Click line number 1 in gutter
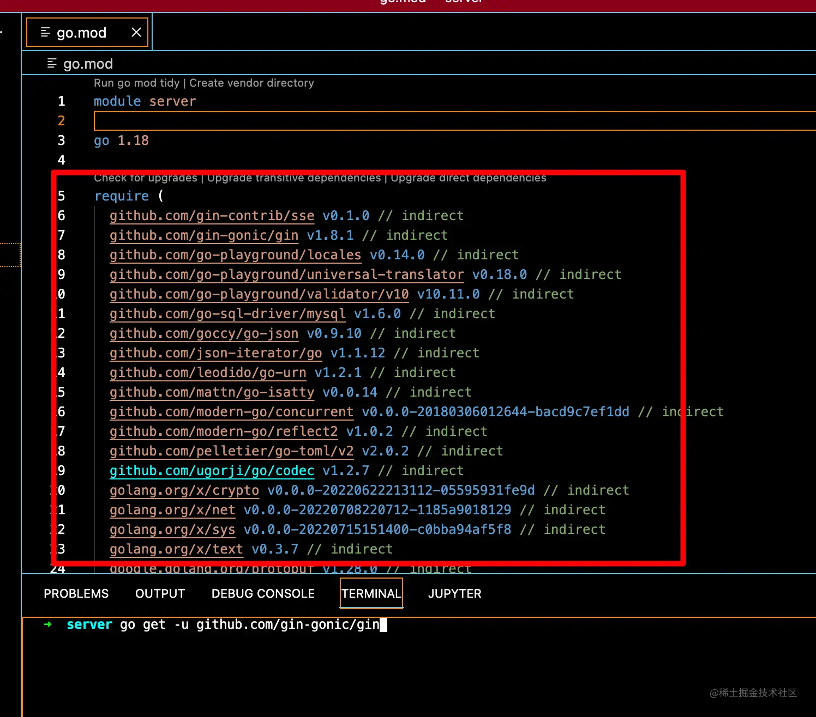Viewport: 816px width, 717px height. coord(61,101)
